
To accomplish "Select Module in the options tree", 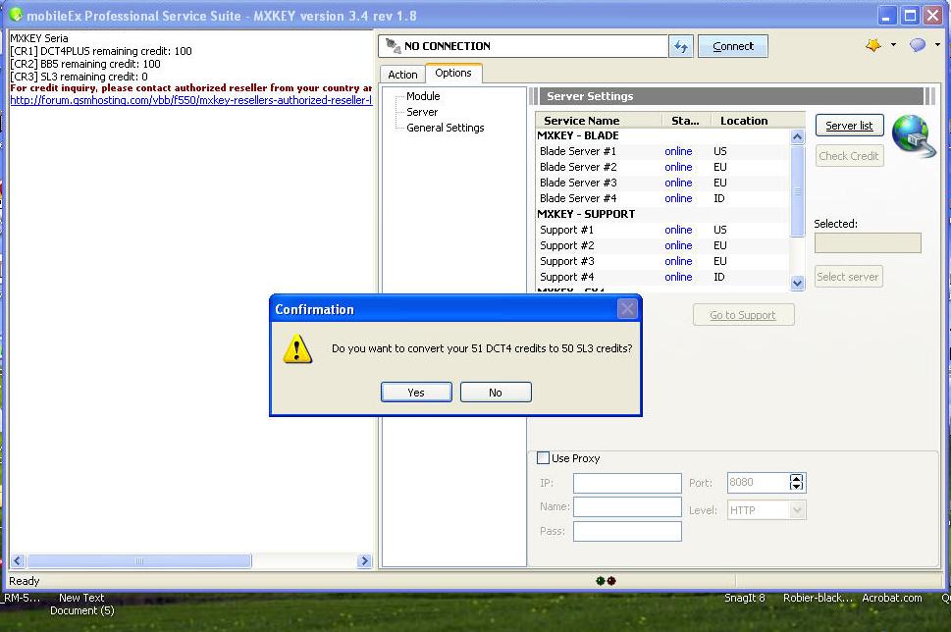I will [423, 96].
